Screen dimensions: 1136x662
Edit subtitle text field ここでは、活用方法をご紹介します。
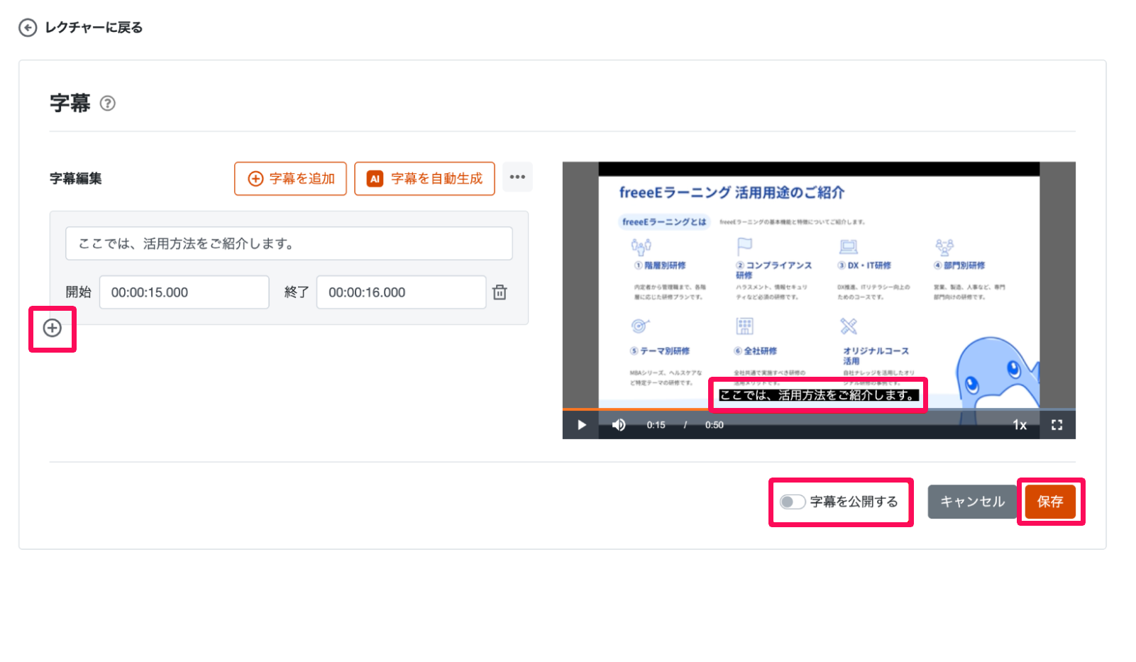[x=289, y=243]
